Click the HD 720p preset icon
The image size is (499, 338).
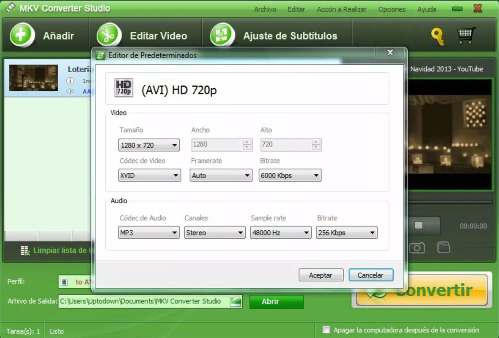tap(123, 87)
